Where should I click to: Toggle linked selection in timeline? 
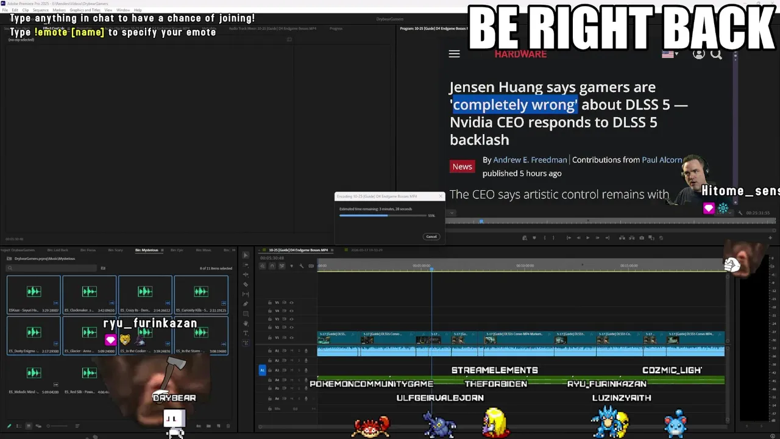tap(282, 266)
